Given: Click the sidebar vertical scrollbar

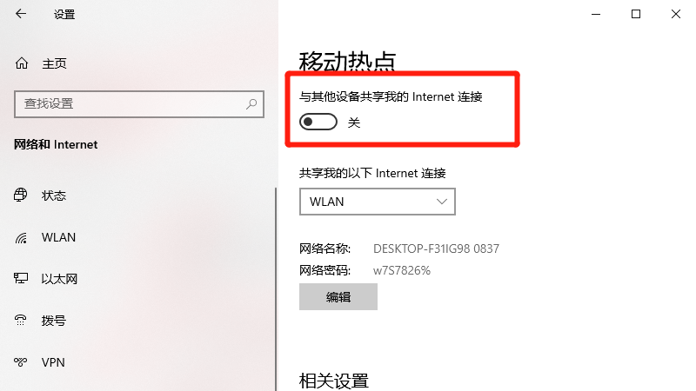Looking at the screenshot, I should (x=276, y=289).
